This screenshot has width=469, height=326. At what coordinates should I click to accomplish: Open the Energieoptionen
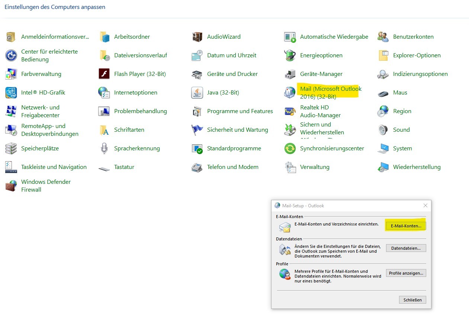[321, 55]
